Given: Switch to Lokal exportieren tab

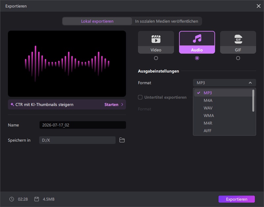Looking at the screenshot, I should tap(97, 21).
